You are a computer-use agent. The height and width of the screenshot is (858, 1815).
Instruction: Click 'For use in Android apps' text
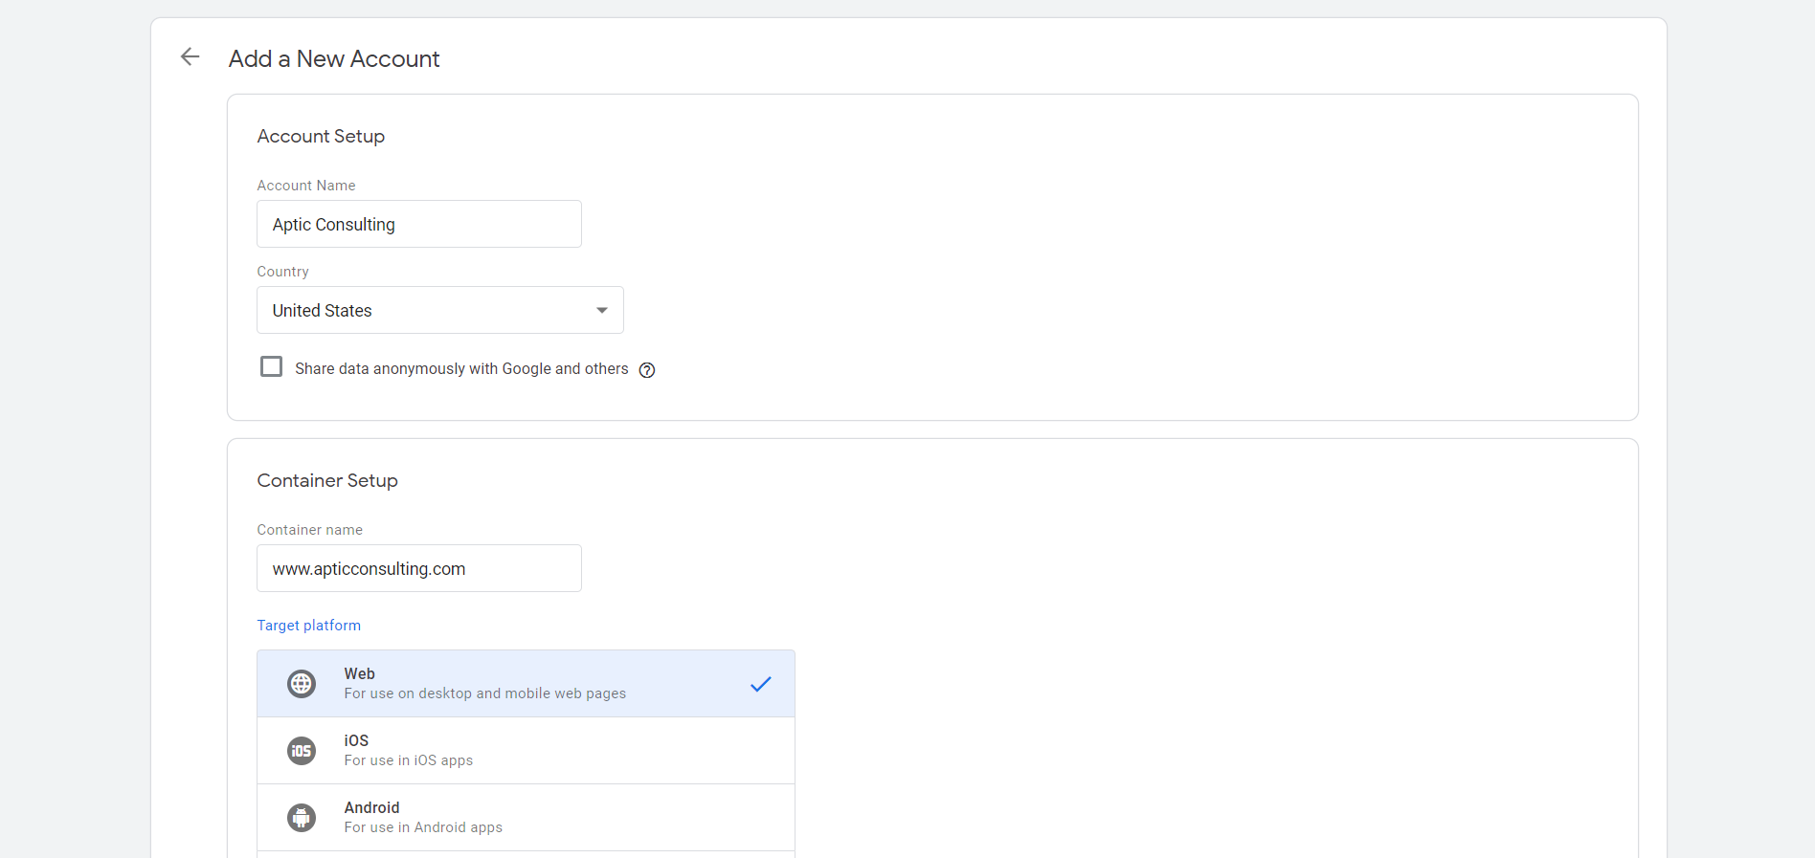coord(423,827)
